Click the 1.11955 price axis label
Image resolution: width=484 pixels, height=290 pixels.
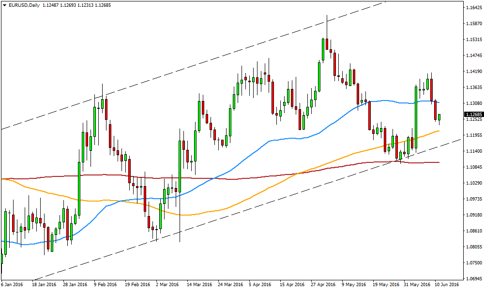click(x=474, y=135)
